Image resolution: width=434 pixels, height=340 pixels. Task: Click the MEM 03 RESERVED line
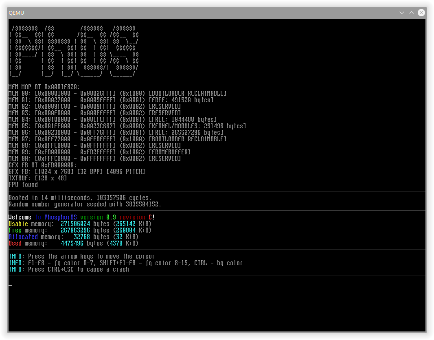tap(95, 113)
